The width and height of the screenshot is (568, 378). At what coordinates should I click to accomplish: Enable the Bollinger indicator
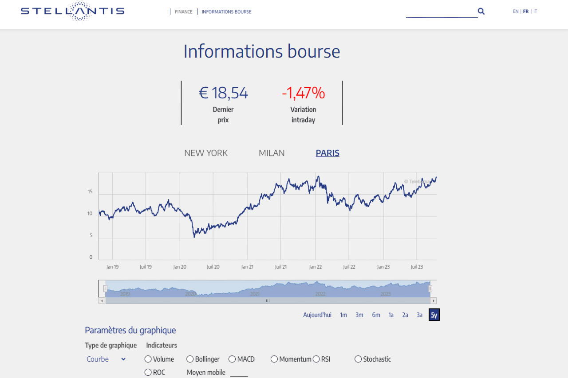(190, 359)
